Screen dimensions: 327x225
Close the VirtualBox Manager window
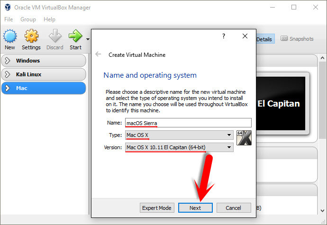point(316,7)
